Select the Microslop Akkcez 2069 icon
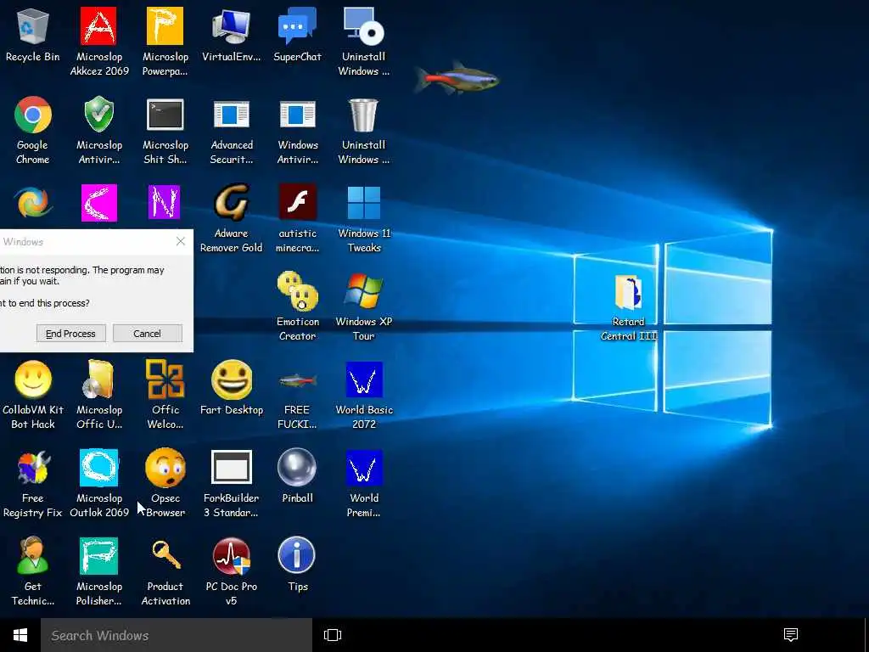The width and height of the screenshot is (869, 652). tap(98, 26)
